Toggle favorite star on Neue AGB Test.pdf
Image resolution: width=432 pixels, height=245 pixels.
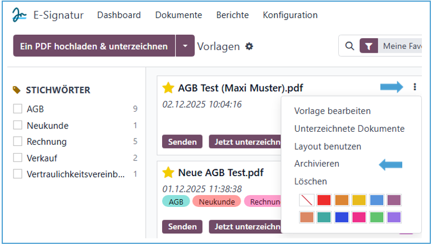coord(168,172)
